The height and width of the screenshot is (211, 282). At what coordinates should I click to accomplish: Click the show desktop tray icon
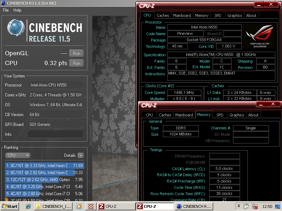[278, 206]
